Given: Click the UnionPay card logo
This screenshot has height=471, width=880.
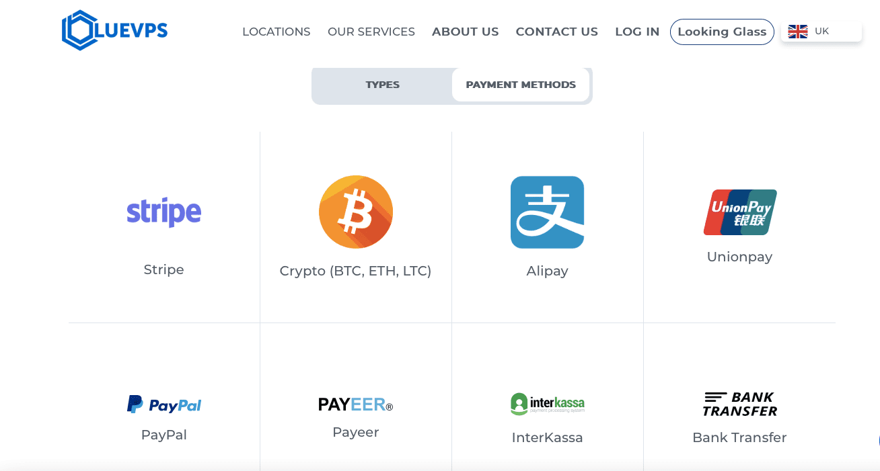Looking at the screenshot, I should (740, 212).
